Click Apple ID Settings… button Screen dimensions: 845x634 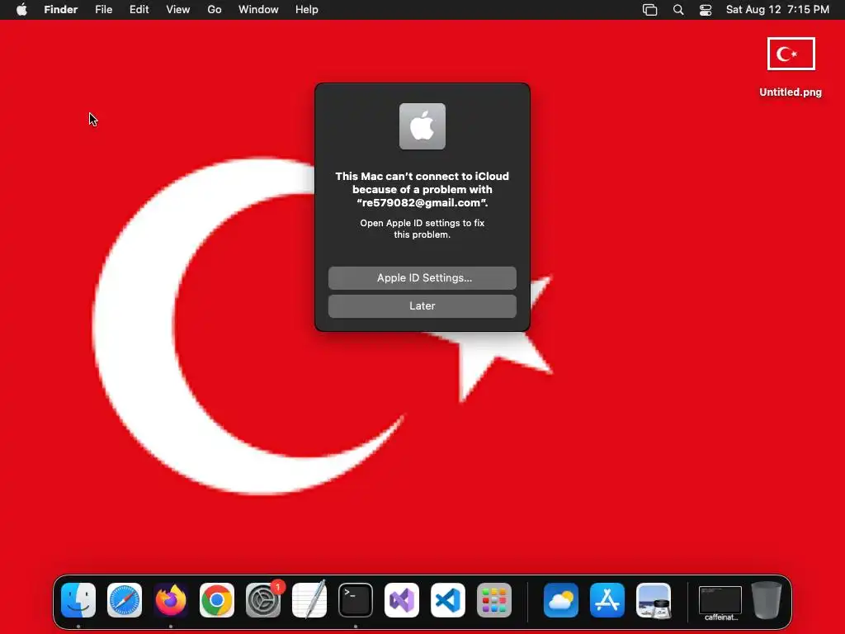[x=422, y=277]
